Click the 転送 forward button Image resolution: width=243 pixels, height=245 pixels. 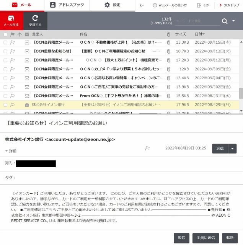click(x=230, y=238)
